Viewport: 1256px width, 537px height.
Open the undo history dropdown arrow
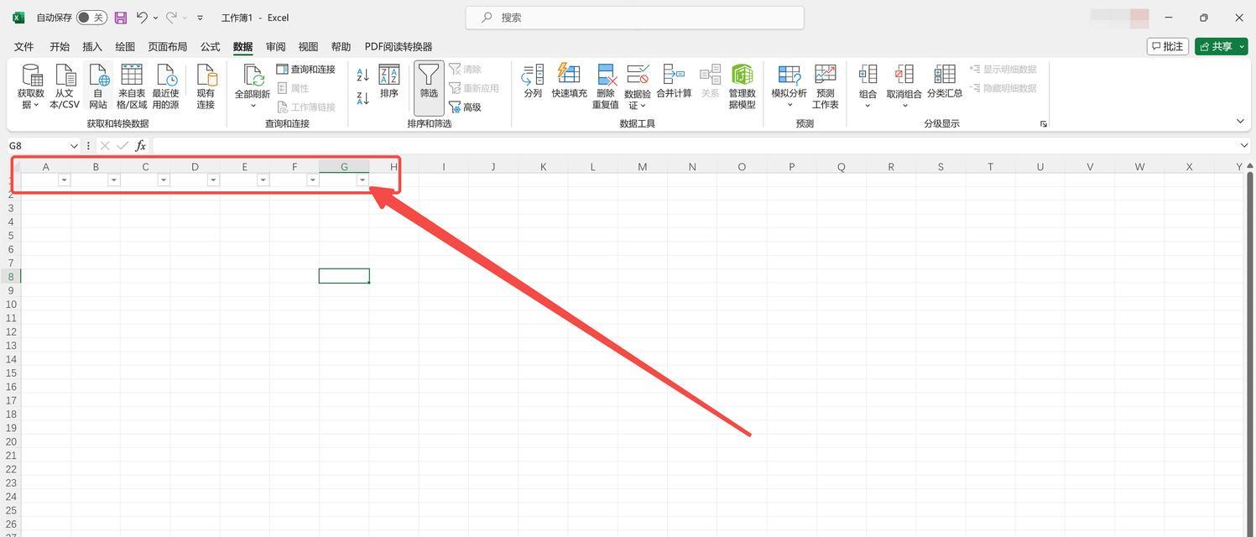click(155, 18)
